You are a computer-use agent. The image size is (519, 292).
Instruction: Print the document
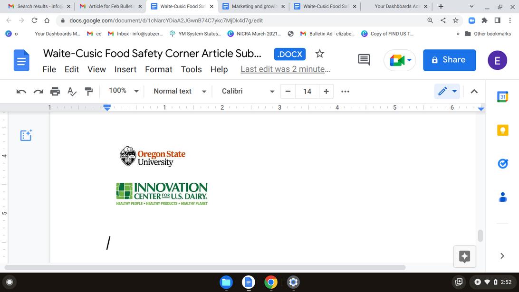pyautogui.click(x=55, y=92)
